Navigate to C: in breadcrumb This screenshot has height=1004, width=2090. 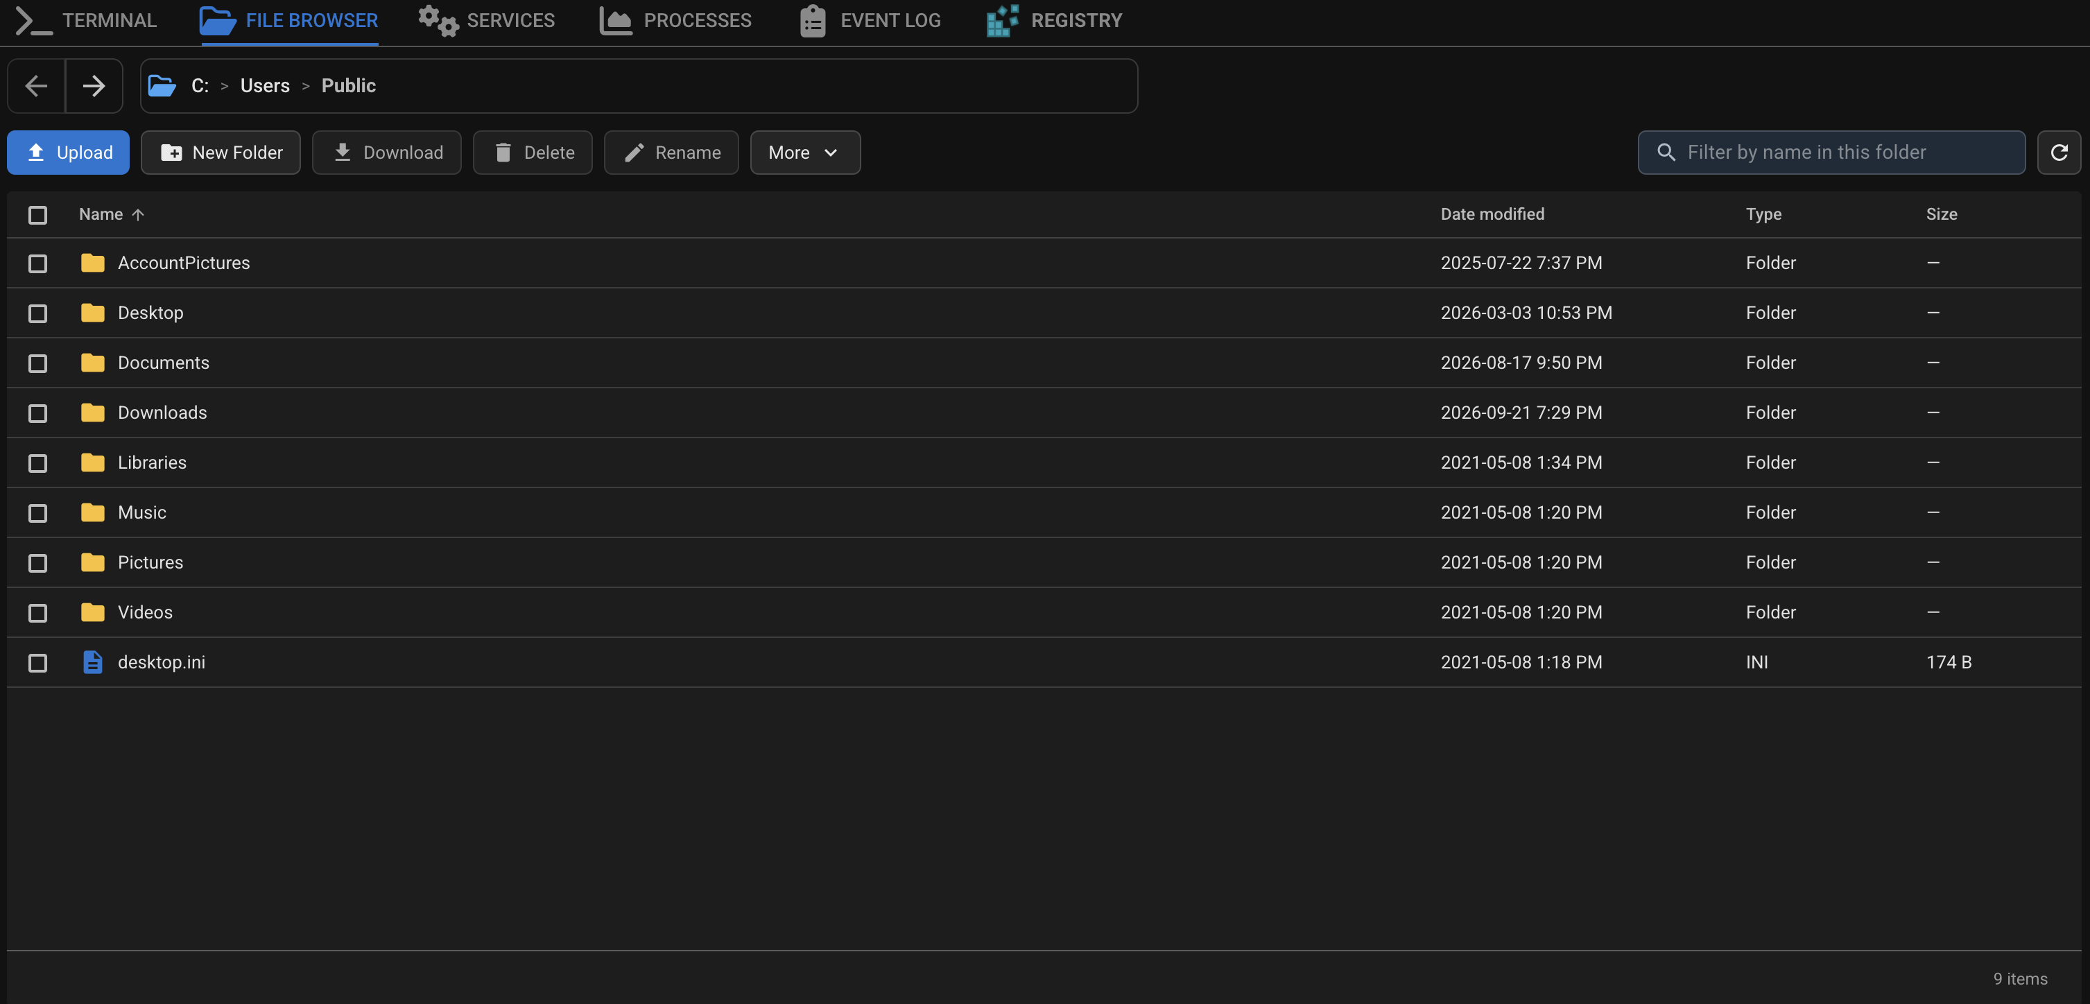click(200, 85)
